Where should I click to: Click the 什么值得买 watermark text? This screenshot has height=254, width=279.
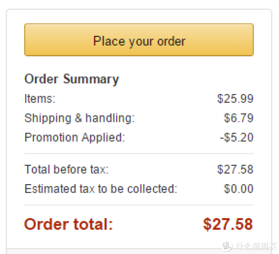256,246
